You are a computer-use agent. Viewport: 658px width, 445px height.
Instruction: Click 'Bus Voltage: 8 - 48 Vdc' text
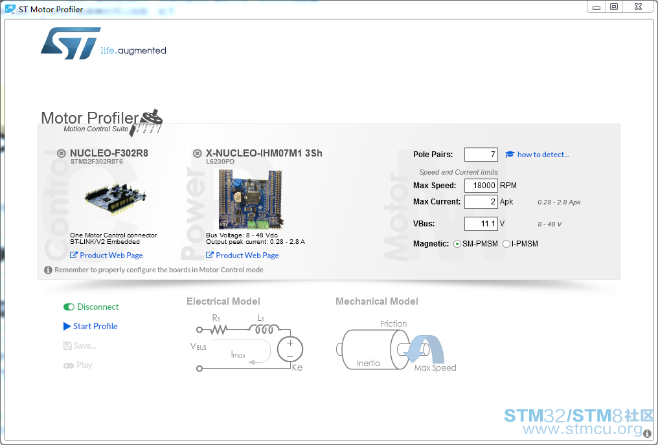point(242,235)
